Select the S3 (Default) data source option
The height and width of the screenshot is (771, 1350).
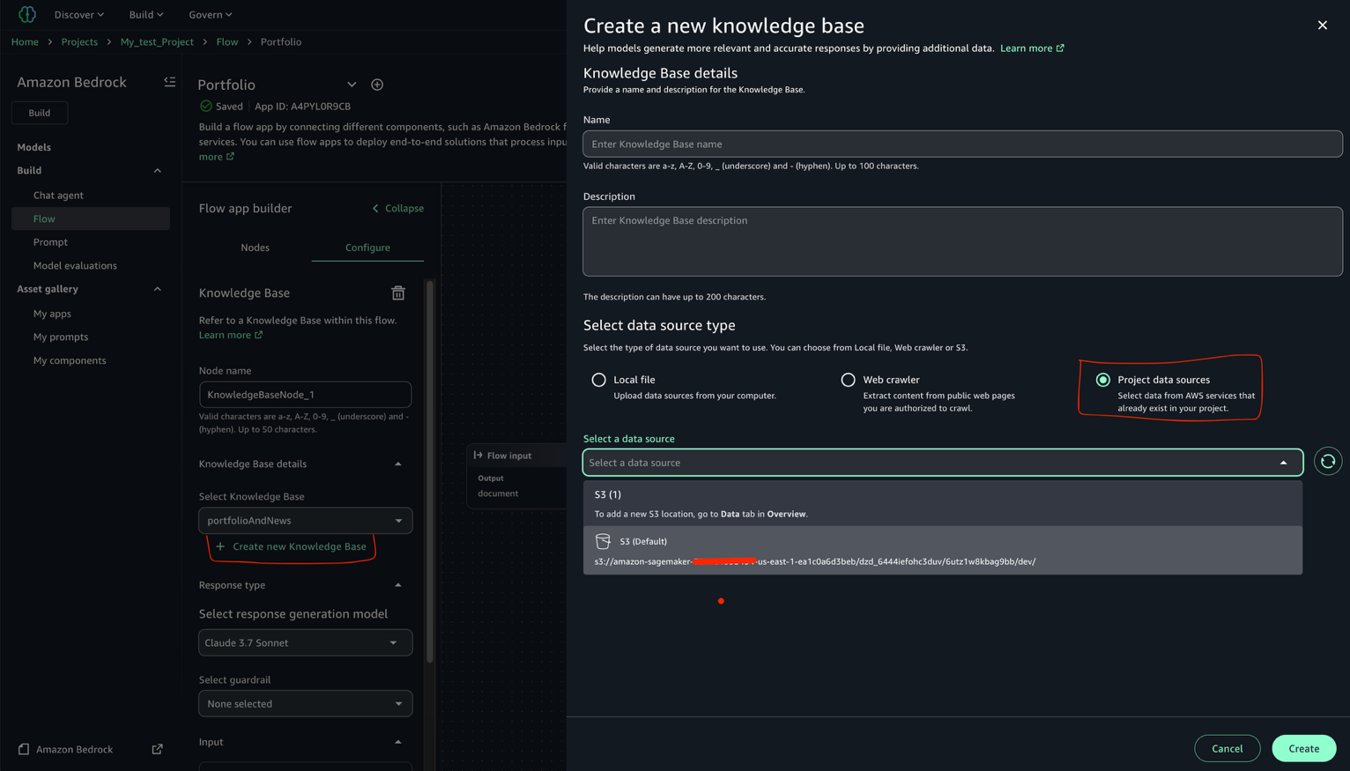[x=942, y=551]
